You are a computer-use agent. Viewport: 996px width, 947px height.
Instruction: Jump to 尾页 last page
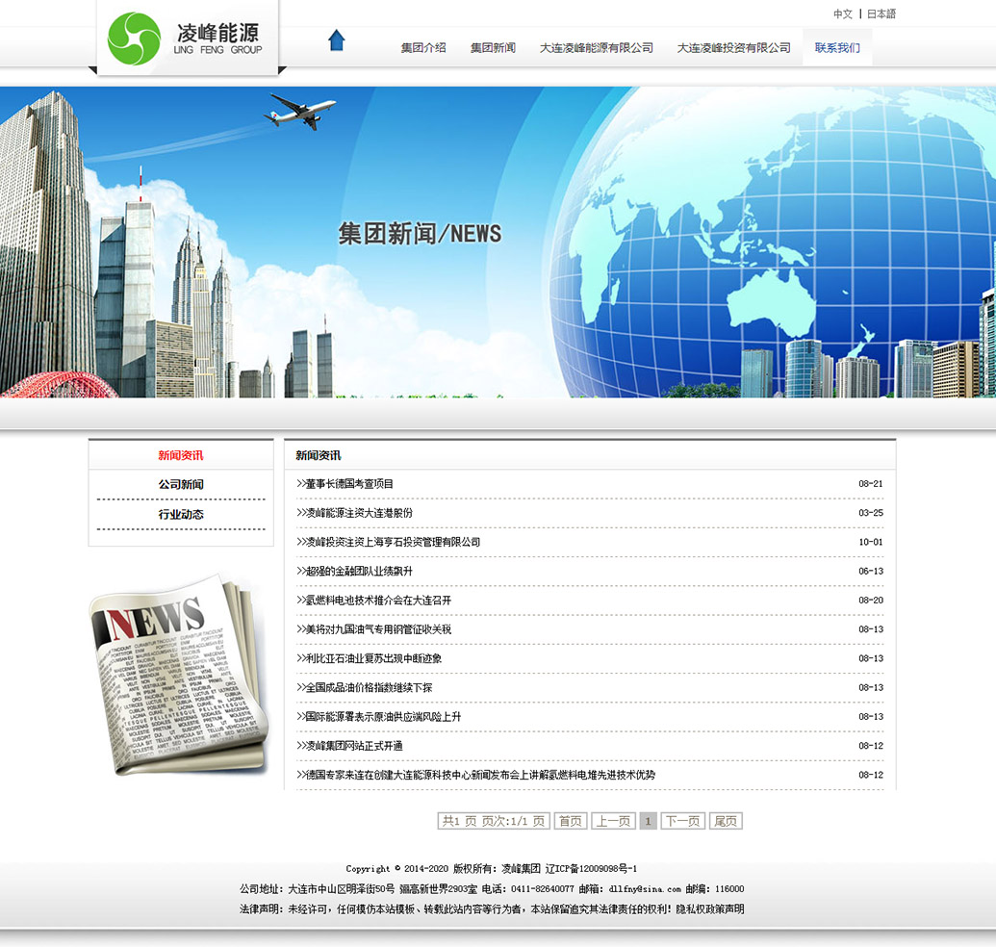point(726,821)
